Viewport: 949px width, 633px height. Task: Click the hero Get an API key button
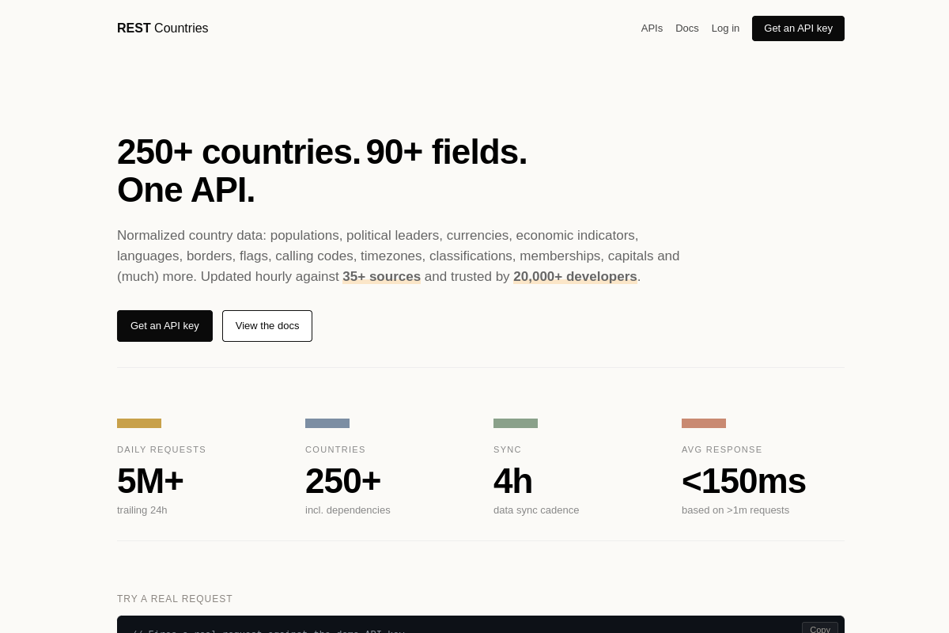coord(164,326)
